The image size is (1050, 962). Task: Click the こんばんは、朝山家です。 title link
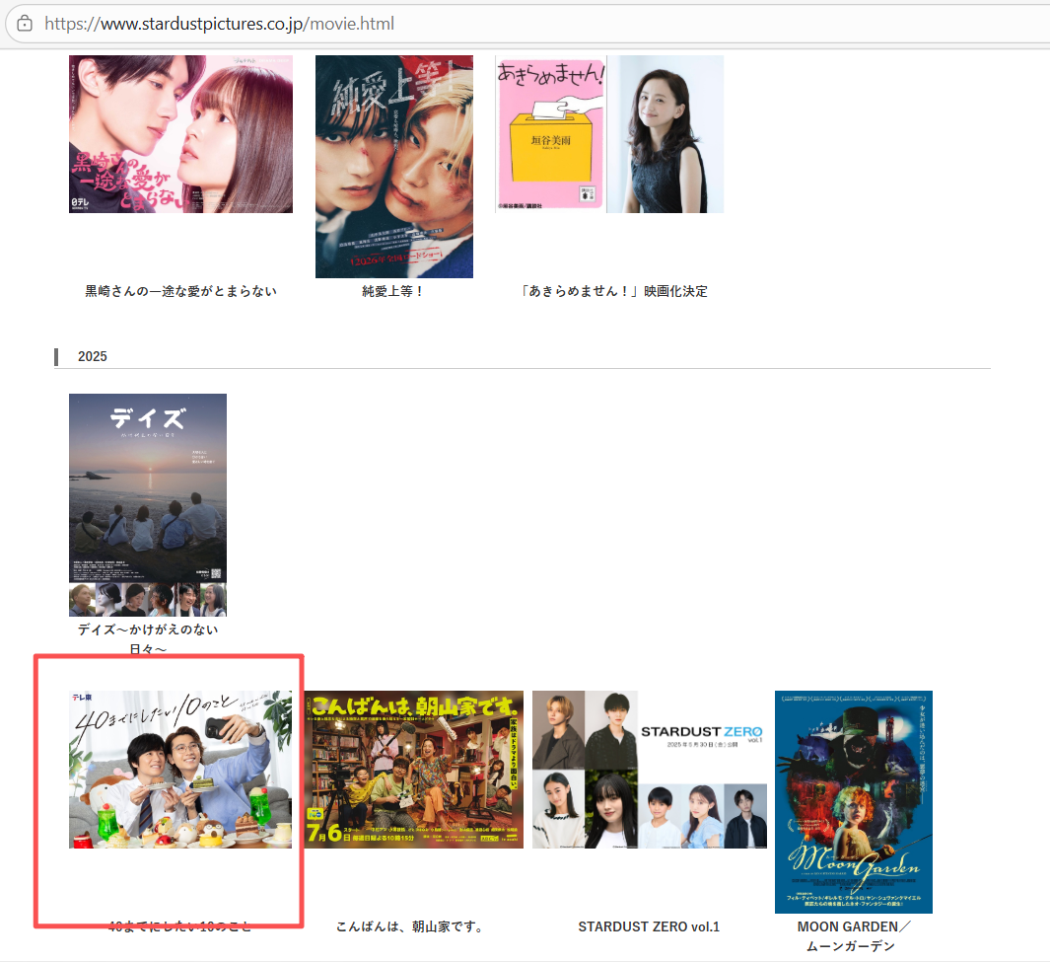(x=410, y=926)
